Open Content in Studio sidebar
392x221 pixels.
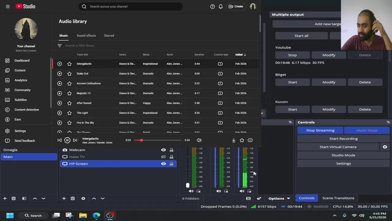tap(20, 71)
